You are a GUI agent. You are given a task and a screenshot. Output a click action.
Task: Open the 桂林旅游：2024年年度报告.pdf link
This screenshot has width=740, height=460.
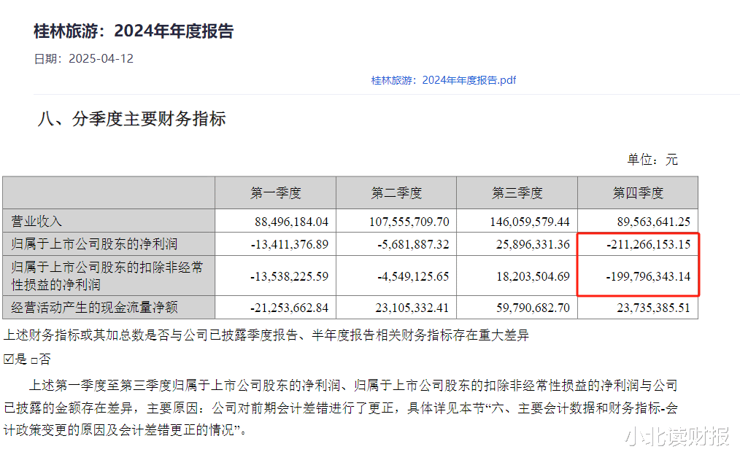click(444, 80)
